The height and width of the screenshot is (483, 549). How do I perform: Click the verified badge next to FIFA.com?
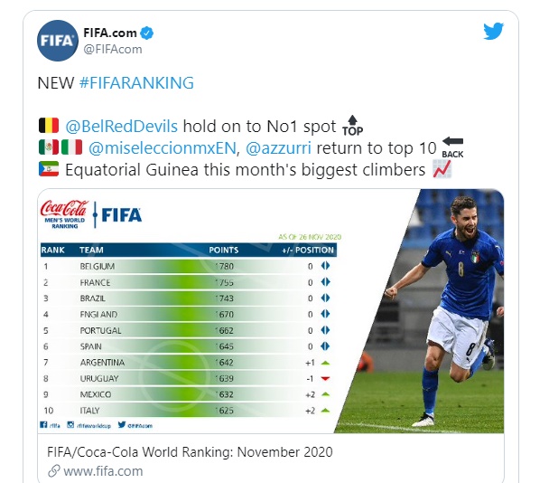(x=147, y=33)
